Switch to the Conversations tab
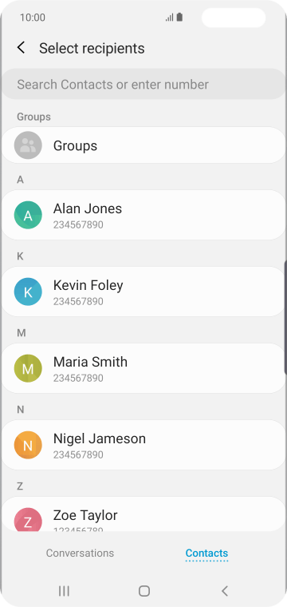Screen dimensions: 287x607 pyautogui.click(x=80, y=553)
